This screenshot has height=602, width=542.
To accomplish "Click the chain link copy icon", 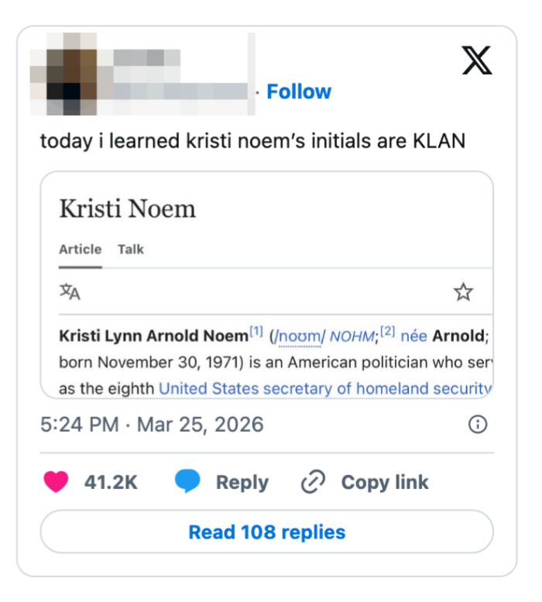I will (313, 482).
